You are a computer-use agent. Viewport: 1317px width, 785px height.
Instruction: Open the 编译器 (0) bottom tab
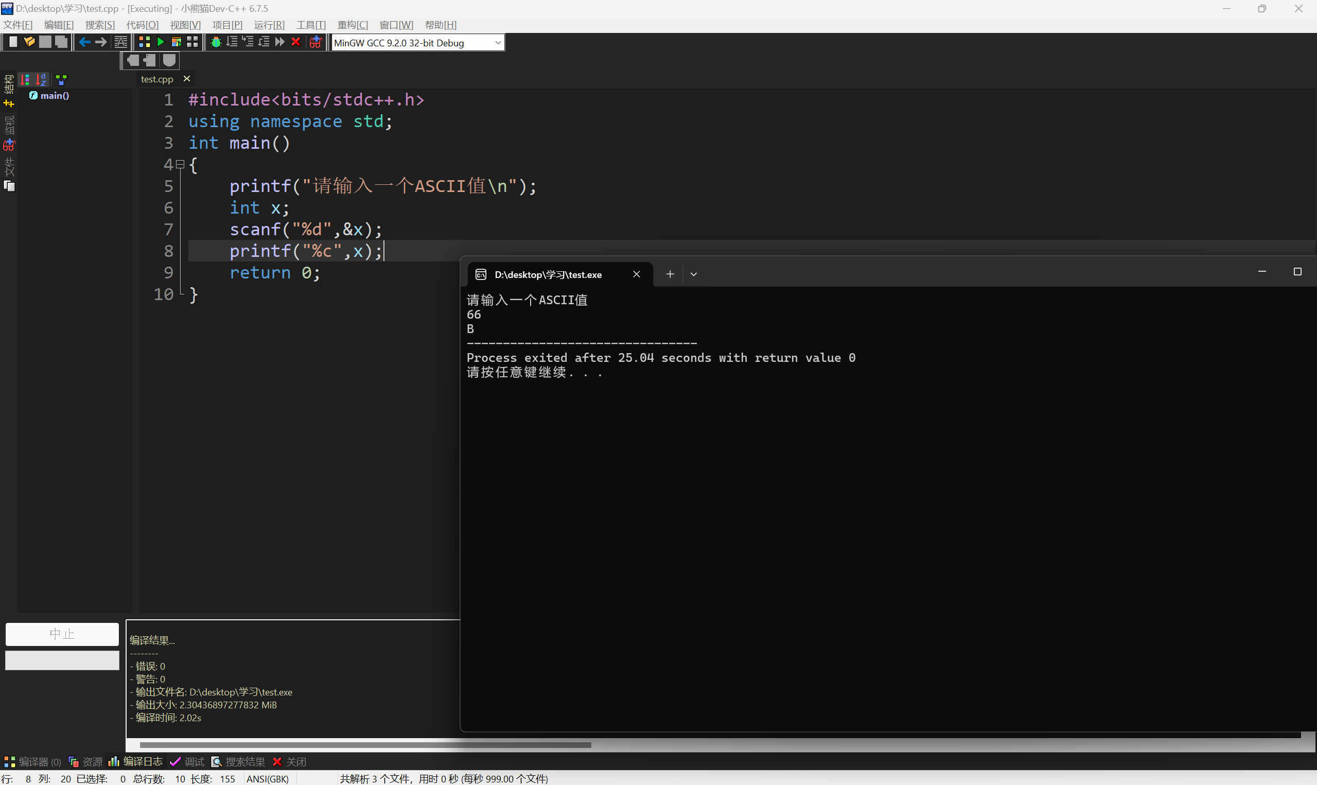point(33,762)
